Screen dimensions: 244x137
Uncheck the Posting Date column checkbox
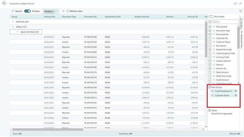click(x=210, y=27)
